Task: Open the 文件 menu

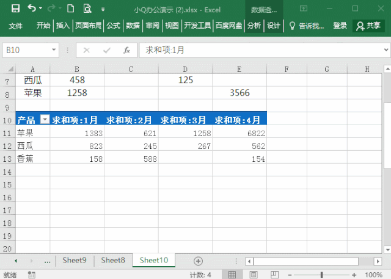Action: [15, 26]
